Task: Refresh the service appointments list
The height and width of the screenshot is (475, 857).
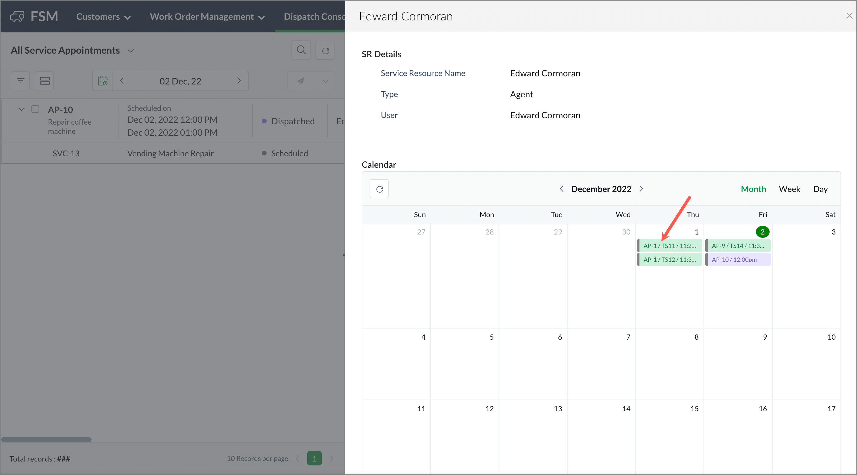Action: [x=325, y=50]
